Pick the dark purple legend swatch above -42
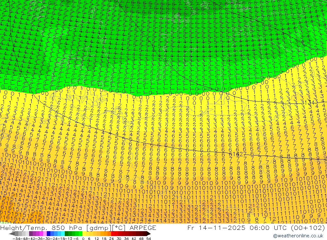This screenshot has height=240, width=327. tap(31, 234)
